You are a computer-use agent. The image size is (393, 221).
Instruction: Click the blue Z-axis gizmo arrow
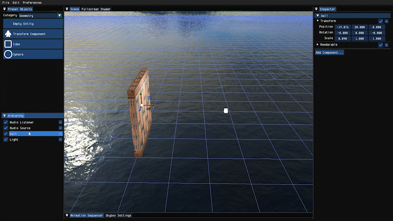tap(140, 110)
